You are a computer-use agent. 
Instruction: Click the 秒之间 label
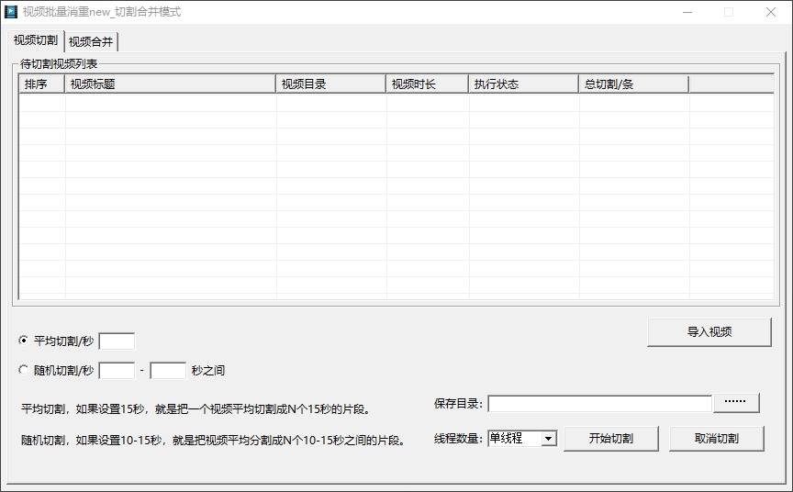pos(207,371)
